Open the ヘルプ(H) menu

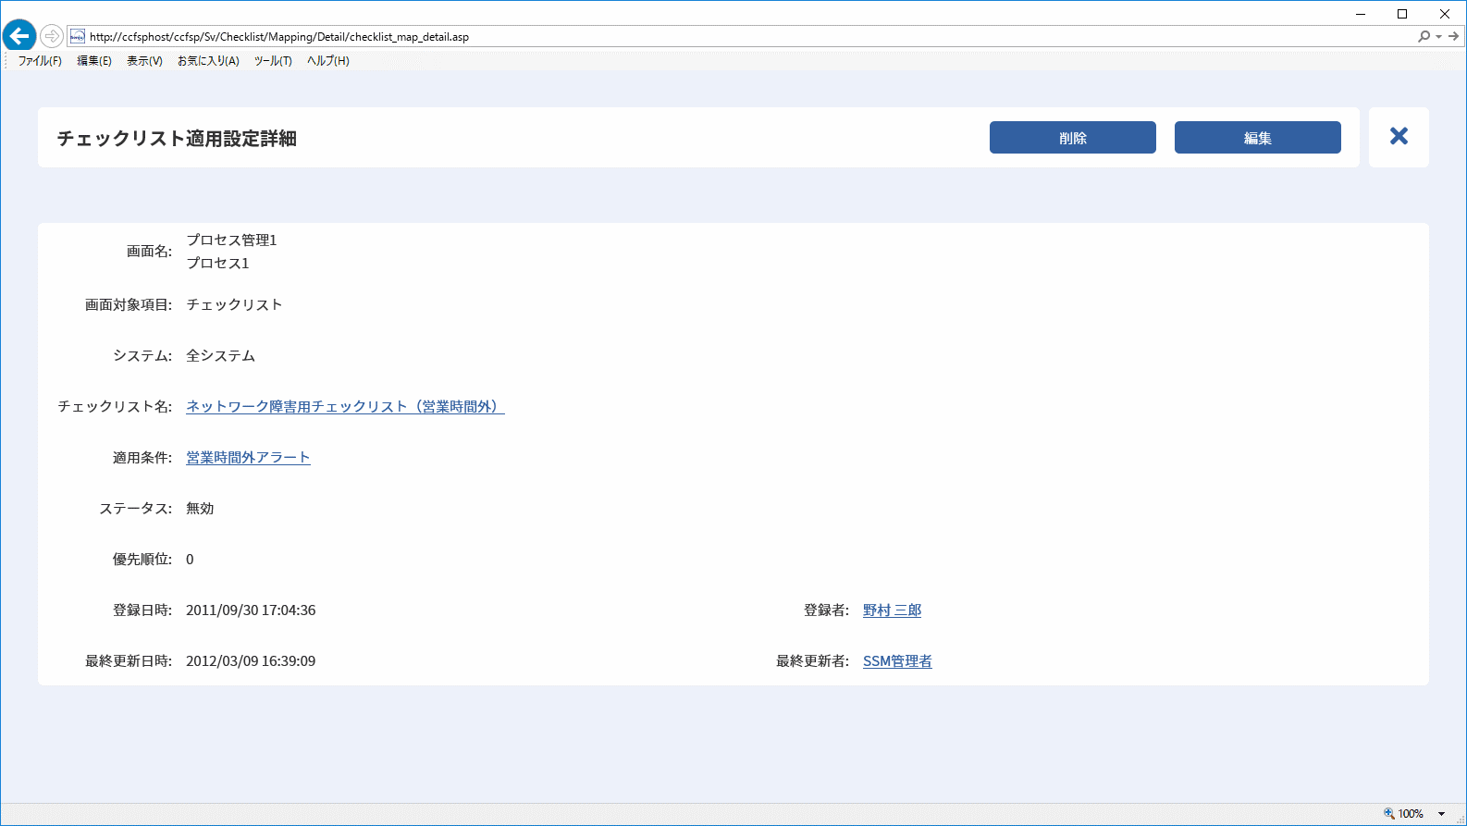coord(328,61)
